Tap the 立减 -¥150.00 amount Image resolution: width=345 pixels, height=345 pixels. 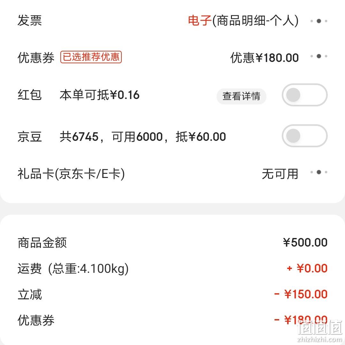301,294
